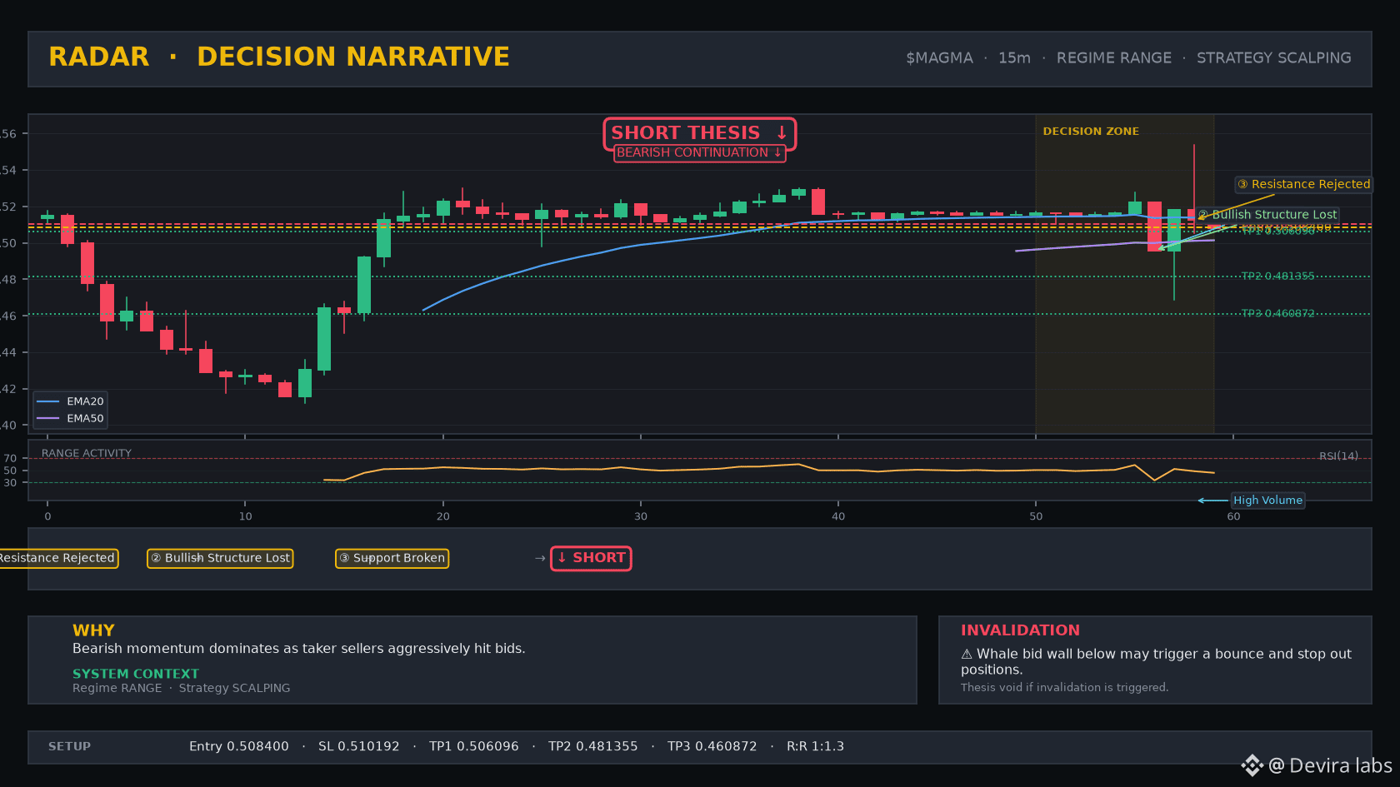Click the thesis void note
Viewport: 1400px width, 787px height.
pyautogui.click(x=1064, y=687)
